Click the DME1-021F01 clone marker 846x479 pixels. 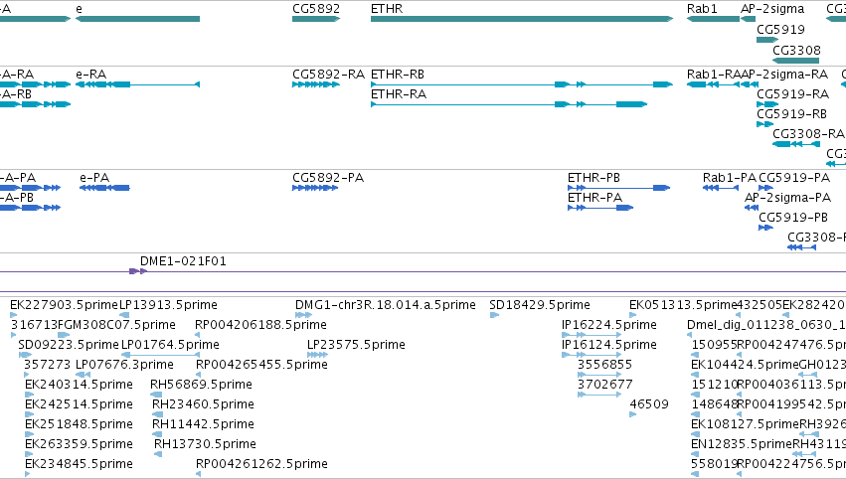click(138, 271)
